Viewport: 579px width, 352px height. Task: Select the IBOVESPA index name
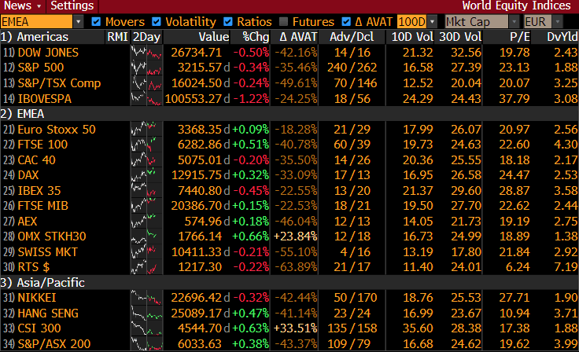tap(45, 98)
